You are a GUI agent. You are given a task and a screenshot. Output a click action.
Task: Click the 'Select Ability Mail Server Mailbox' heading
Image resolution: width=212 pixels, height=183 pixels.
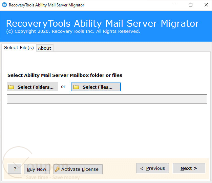coord(65,75)
